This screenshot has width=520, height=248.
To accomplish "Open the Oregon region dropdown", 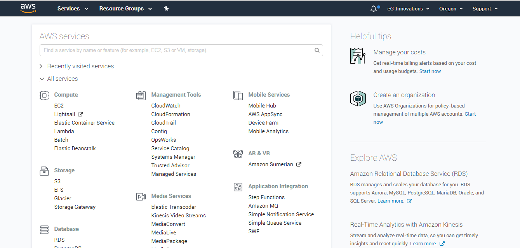I will point(451,9).
